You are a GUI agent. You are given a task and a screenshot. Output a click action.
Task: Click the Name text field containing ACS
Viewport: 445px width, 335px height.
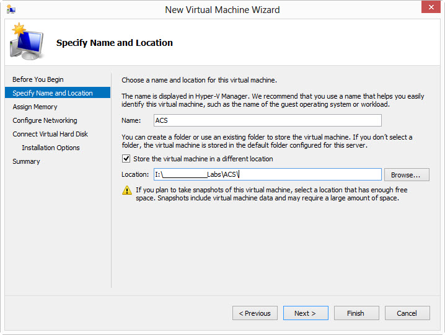tap(267, 120)
